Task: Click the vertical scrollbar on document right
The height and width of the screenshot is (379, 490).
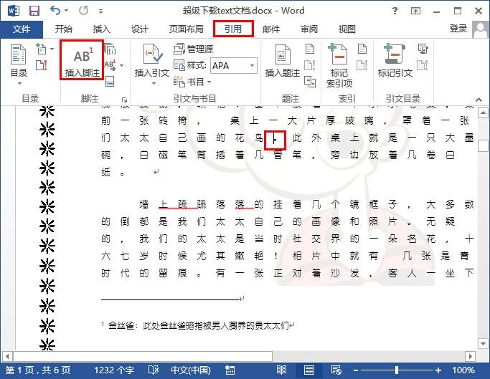Action: (484, 215)
